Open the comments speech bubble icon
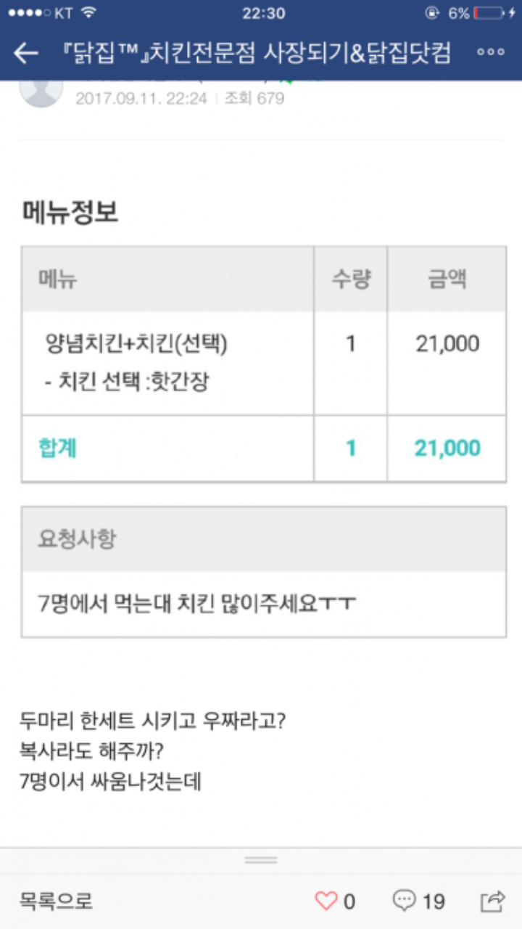The image size is (522, 929). coord(405,901)
